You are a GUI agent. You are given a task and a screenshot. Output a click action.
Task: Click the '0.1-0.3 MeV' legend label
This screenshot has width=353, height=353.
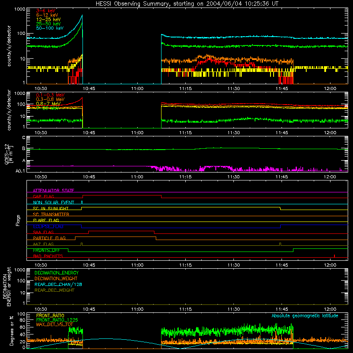(50, 95)
